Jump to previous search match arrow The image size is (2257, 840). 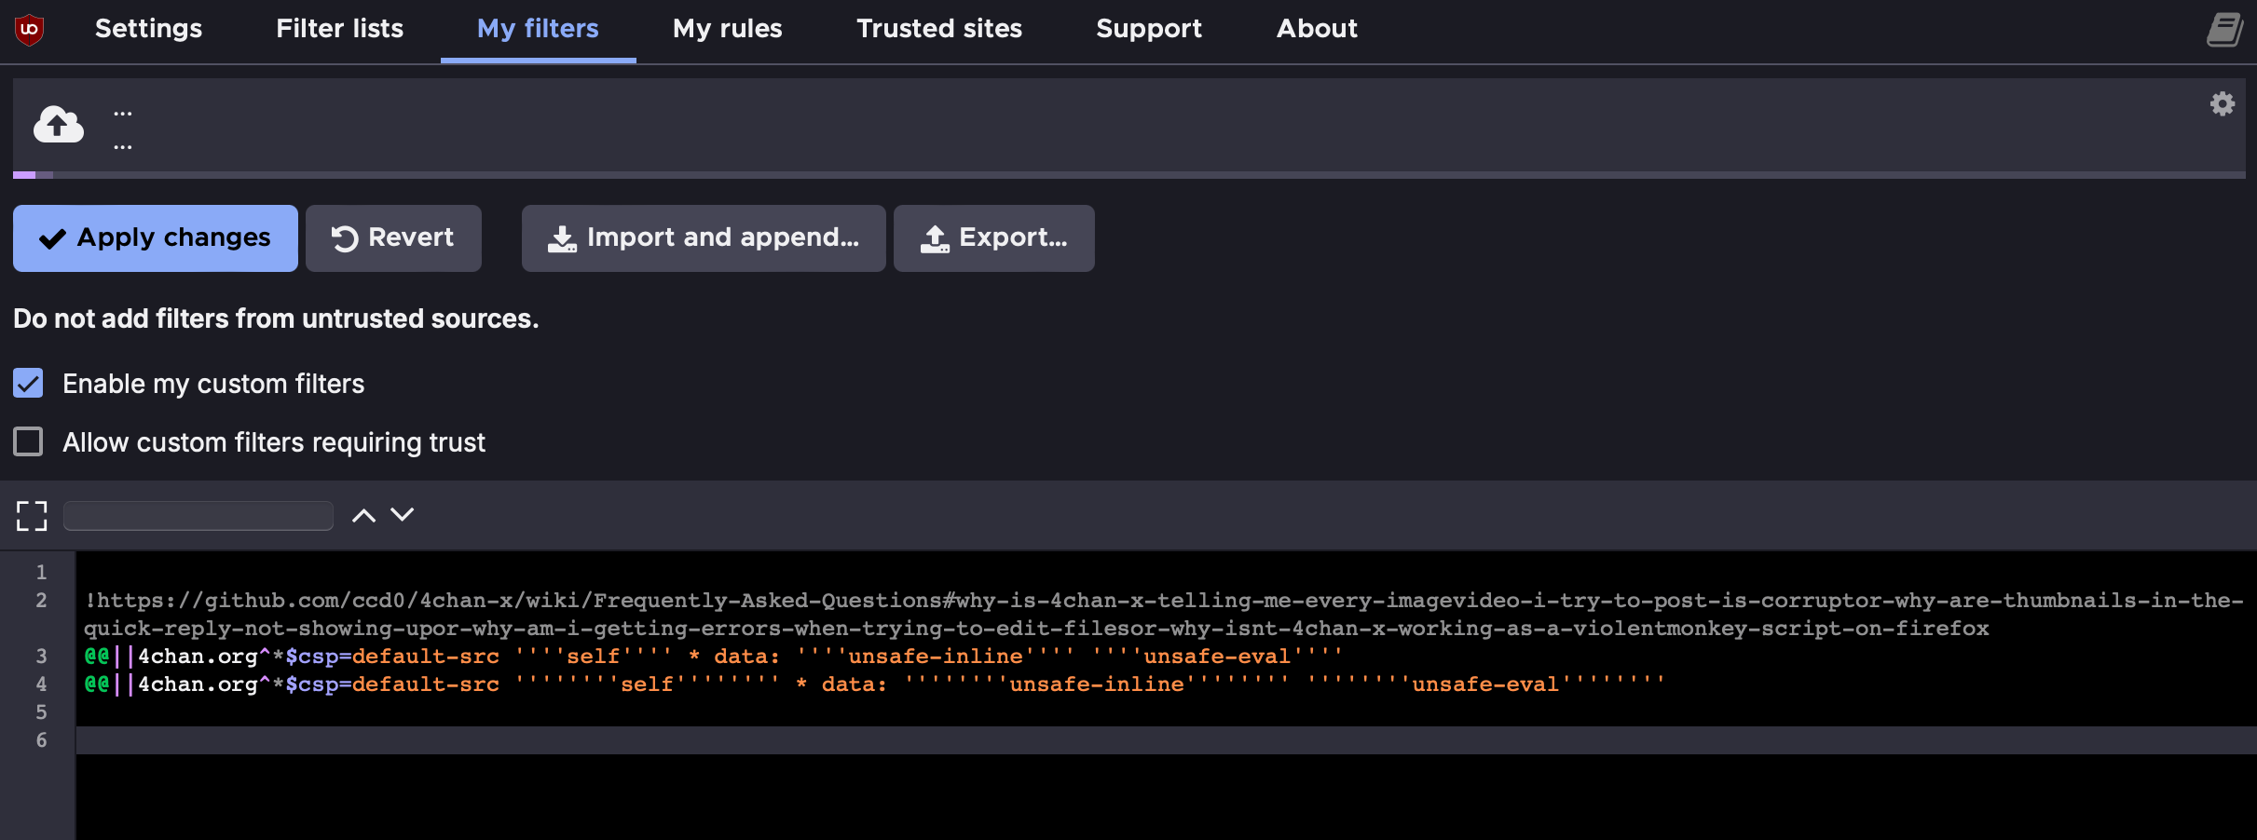click(363, 515)
